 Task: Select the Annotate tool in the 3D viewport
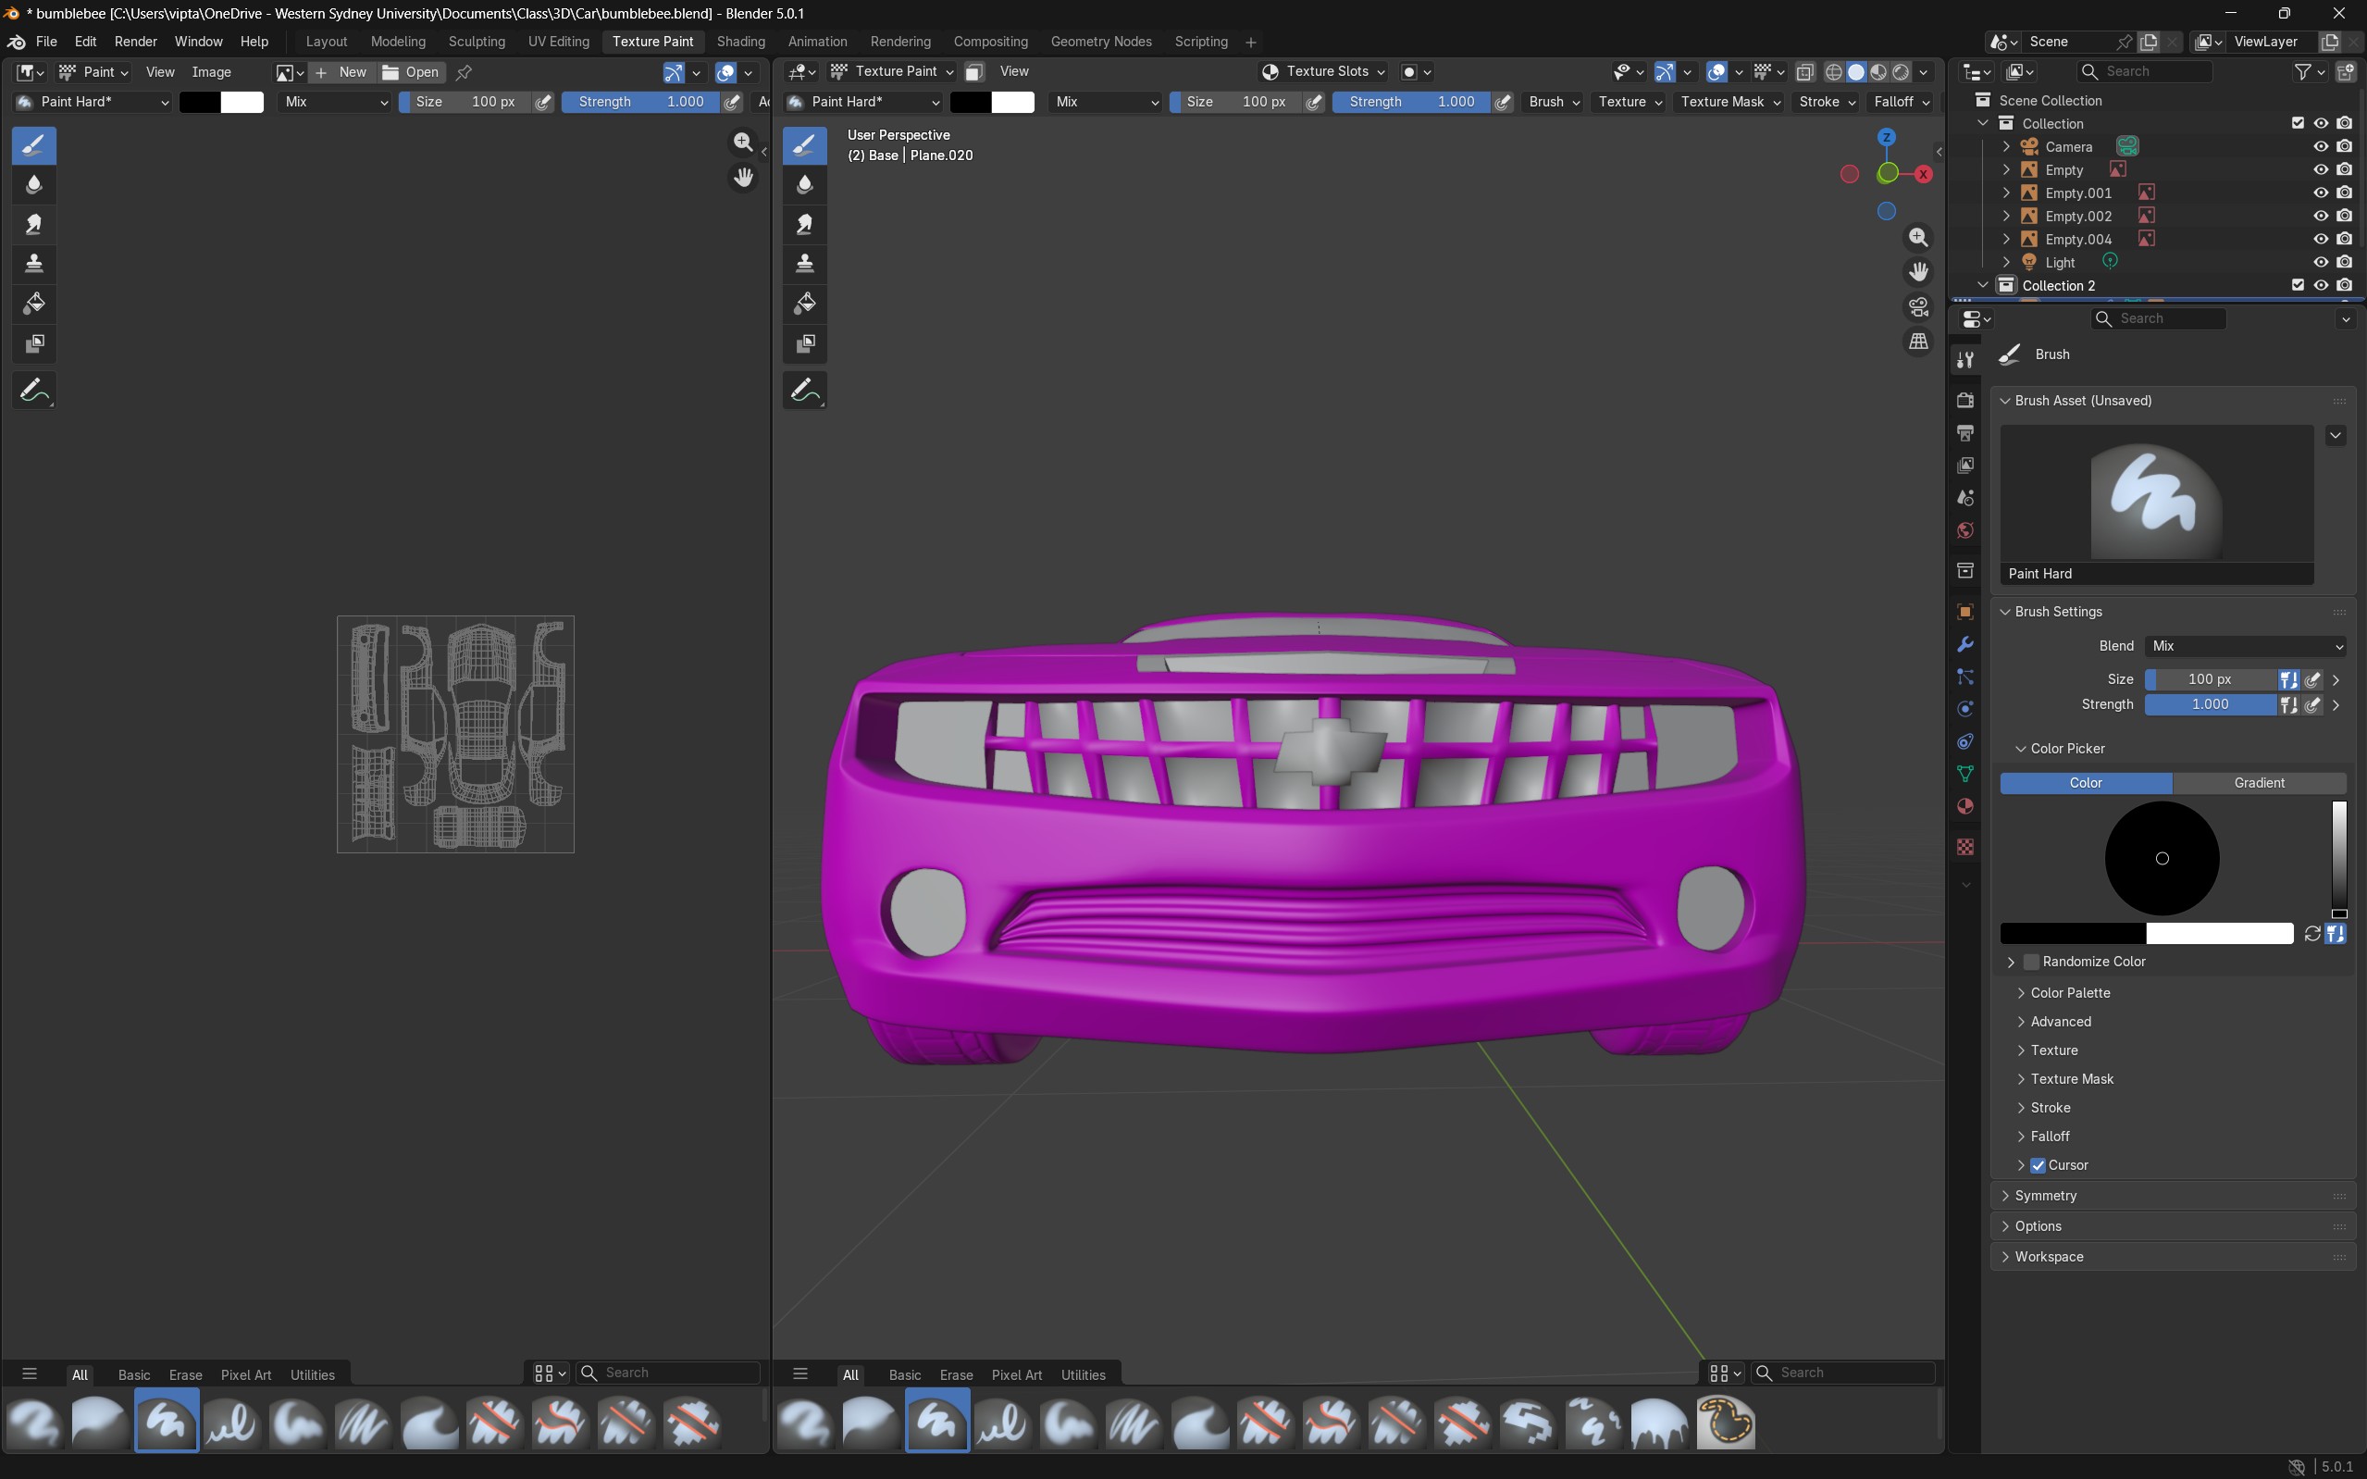(805, 391)
